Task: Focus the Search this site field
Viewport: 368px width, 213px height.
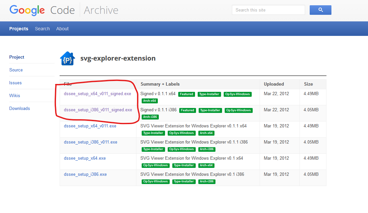Action: pyautogui.click(x=268, y=10)
